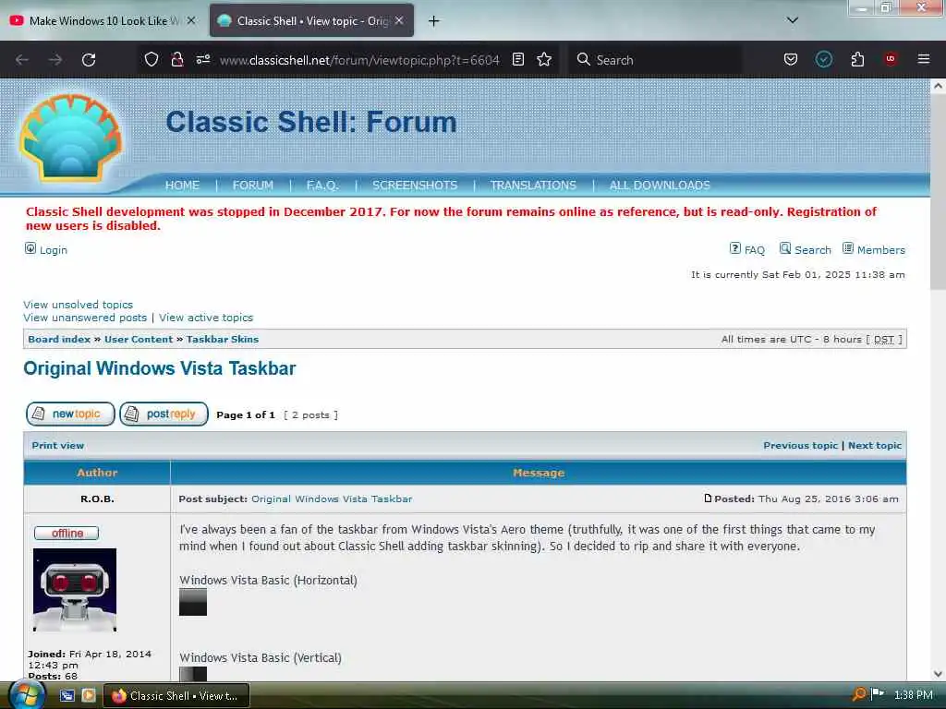Bookmark this page with the star icon
Viewport: 946px width, 709px height.
pyautogui.click(x=544, y=60)
